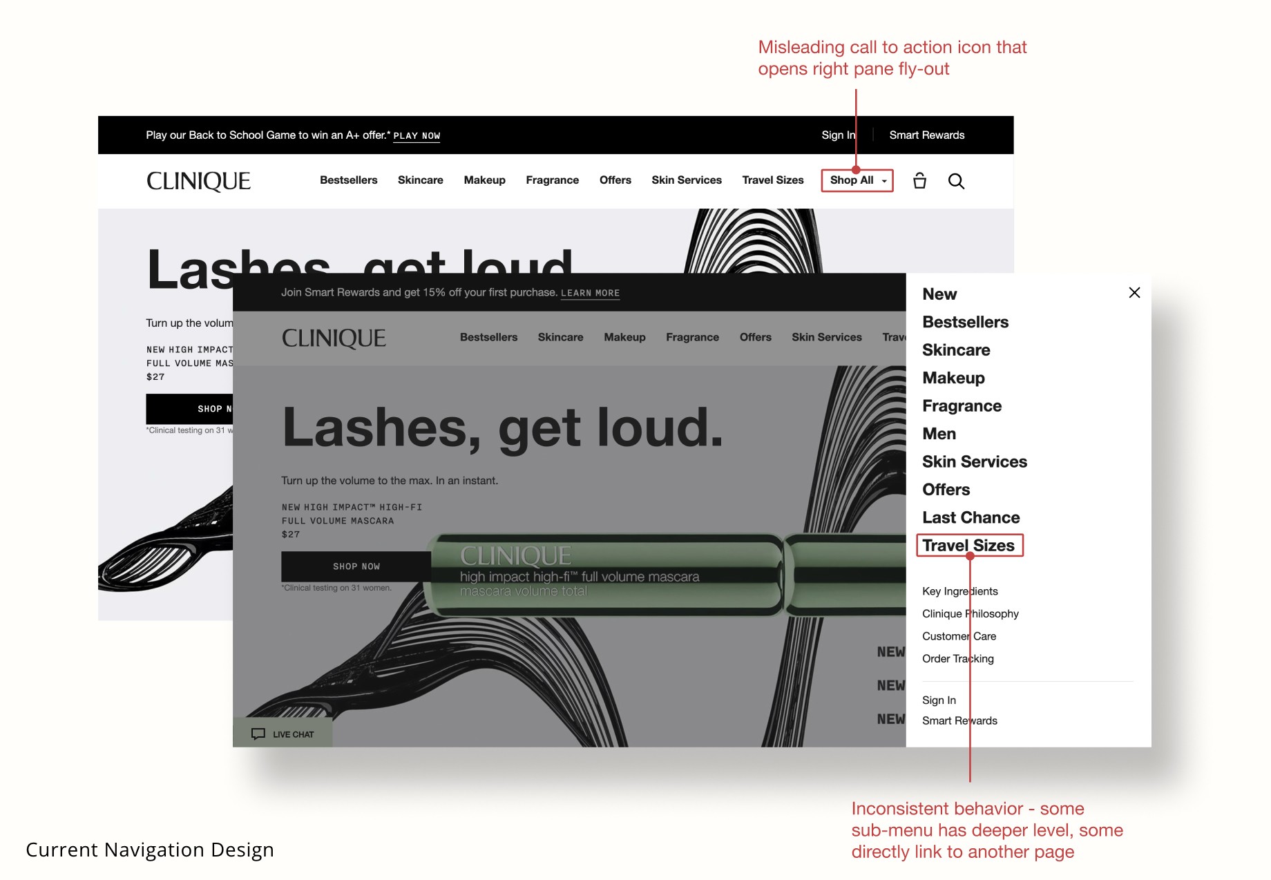
Task: Open Fragrance in the back window navigation
Action: coord(553,180)
